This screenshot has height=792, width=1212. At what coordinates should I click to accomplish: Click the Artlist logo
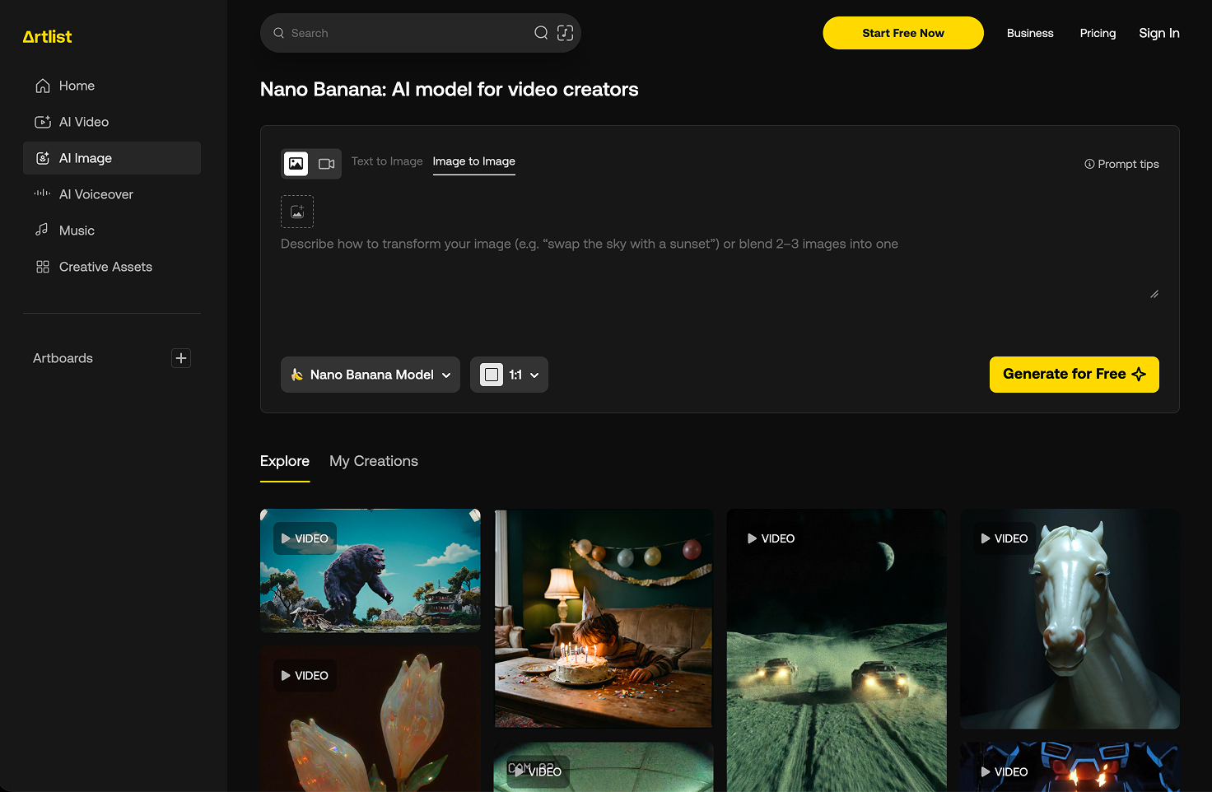(x=47, y=36)
